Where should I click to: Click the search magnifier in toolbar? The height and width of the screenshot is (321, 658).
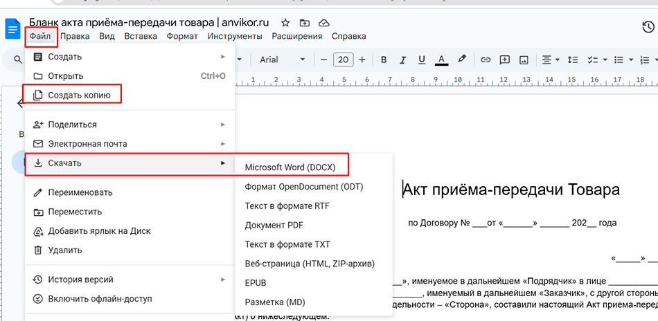(17, 60)
